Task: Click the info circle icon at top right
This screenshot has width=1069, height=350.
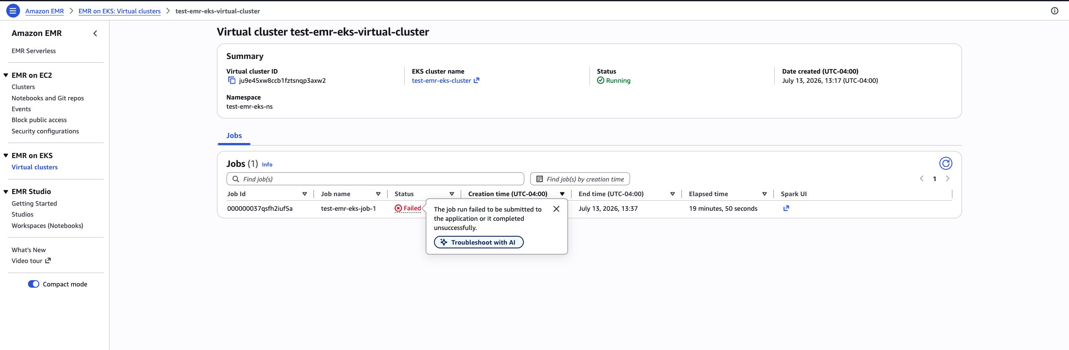Action: (x=1054, y=11)
